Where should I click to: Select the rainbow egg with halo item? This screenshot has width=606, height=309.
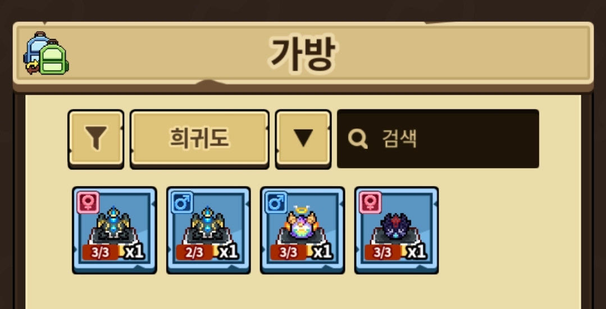(x=302, y=230)
